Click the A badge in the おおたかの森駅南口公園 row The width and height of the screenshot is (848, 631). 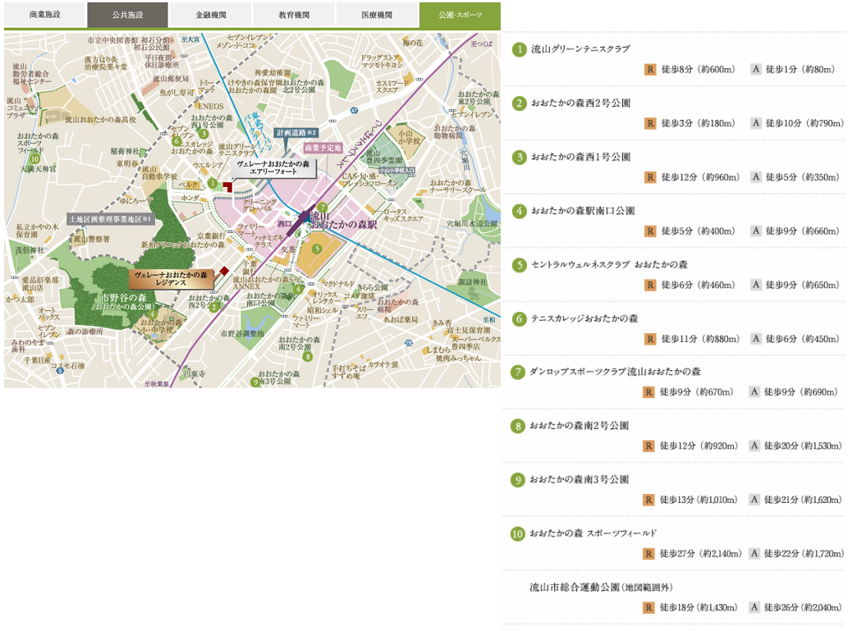tap(756, 231)
